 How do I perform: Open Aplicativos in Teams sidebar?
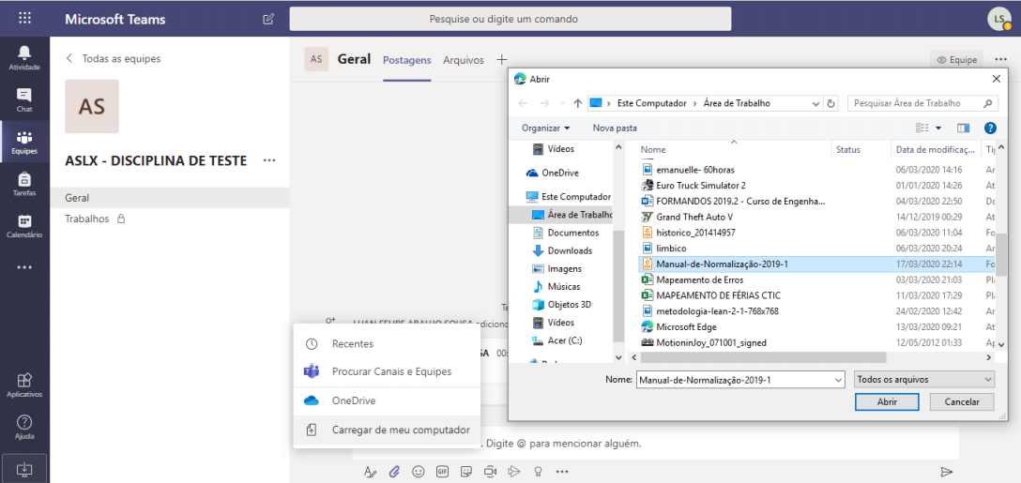[x=24, y=385]
